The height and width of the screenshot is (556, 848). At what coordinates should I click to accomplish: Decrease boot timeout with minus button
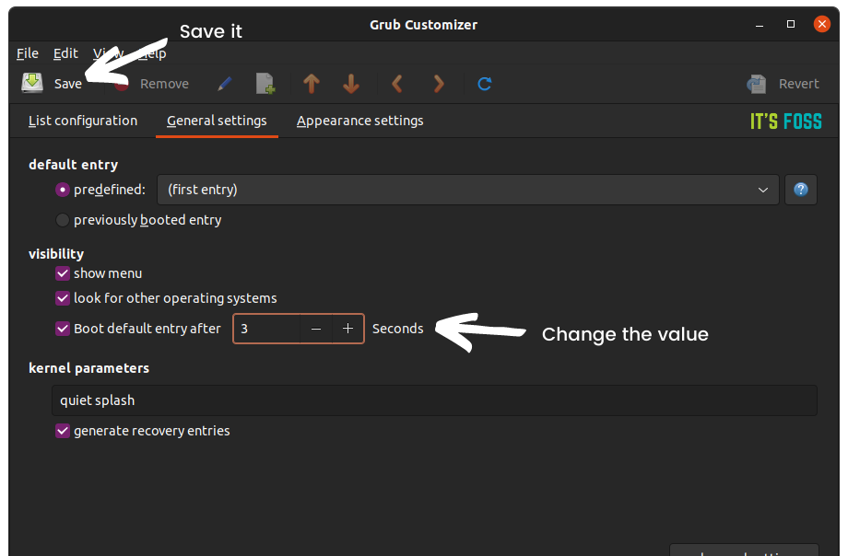316,329
